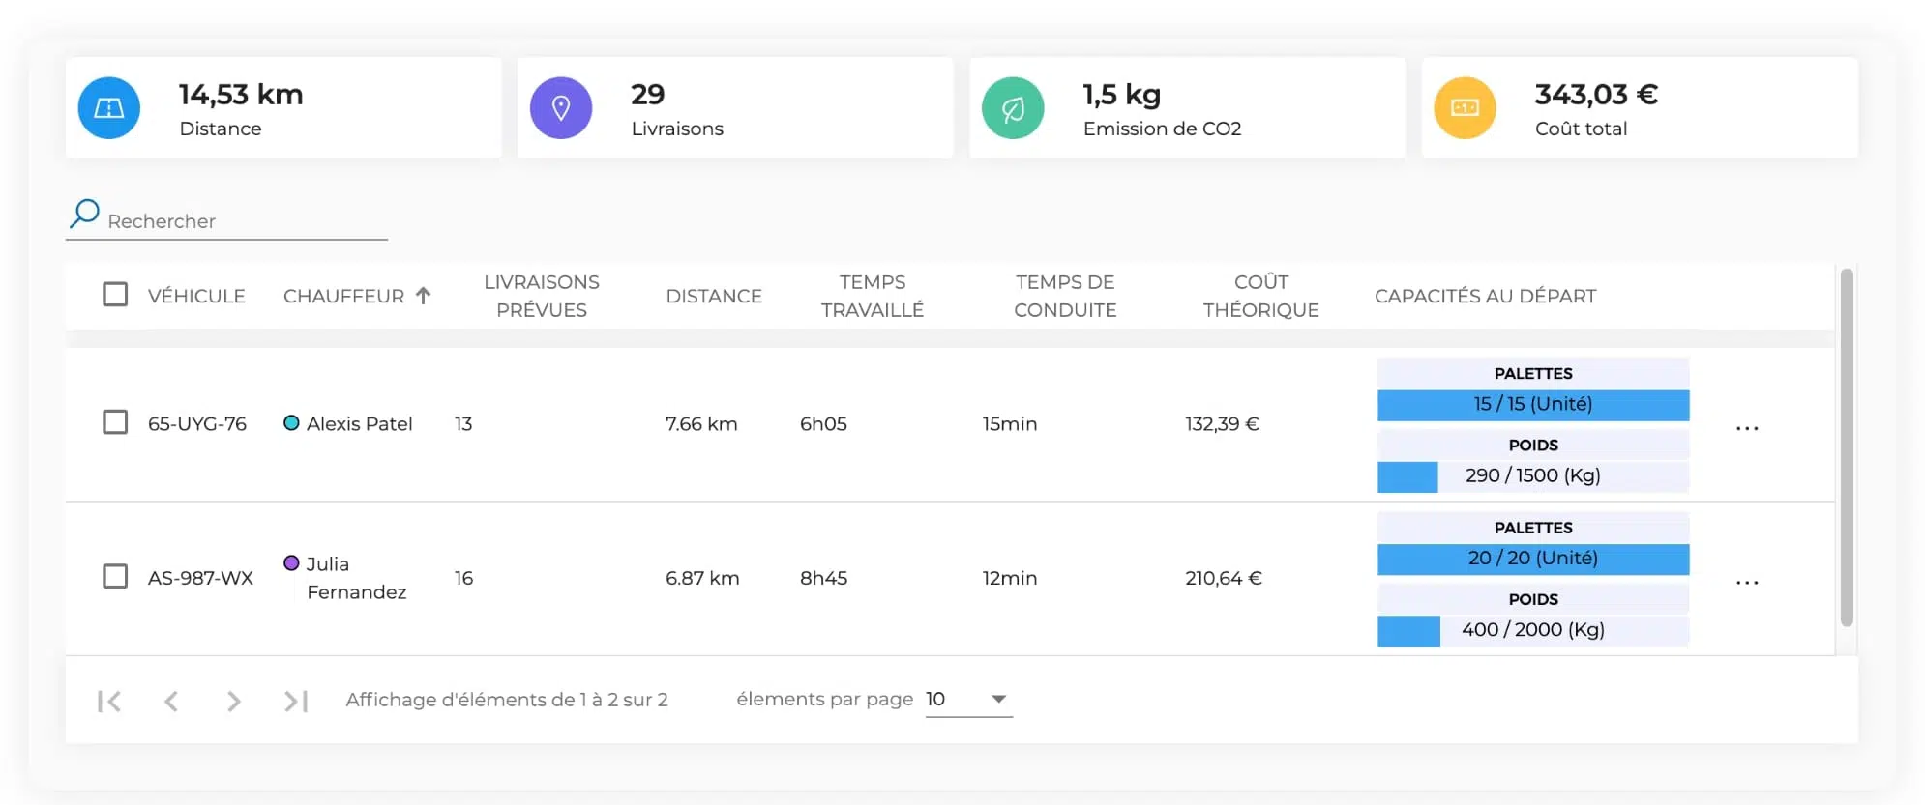Click Alexis Patel's teal color dot
Image resolution: width=1925 pixels, height=805 pixels.
pyautogui.click(x=291, y=422)
